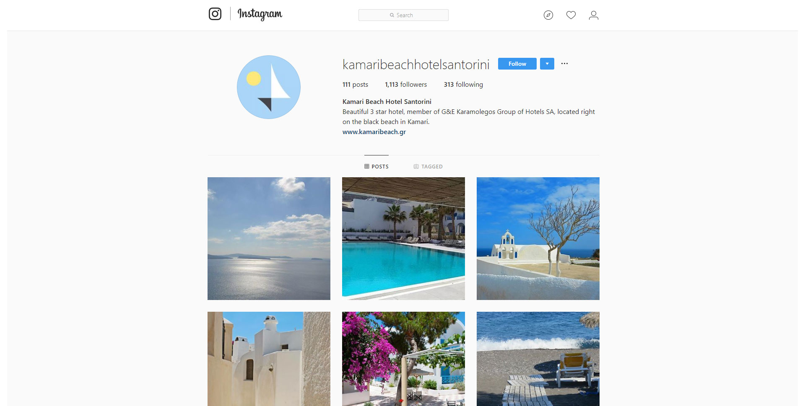The width and height of the screenshot is (805, 406).
Task: Open the profile person icon
Action: (593, 15)
